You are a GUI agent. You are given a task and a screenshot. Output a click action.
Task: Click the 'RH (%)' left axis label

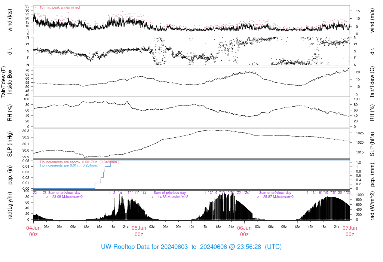click(x=10, y=113)
